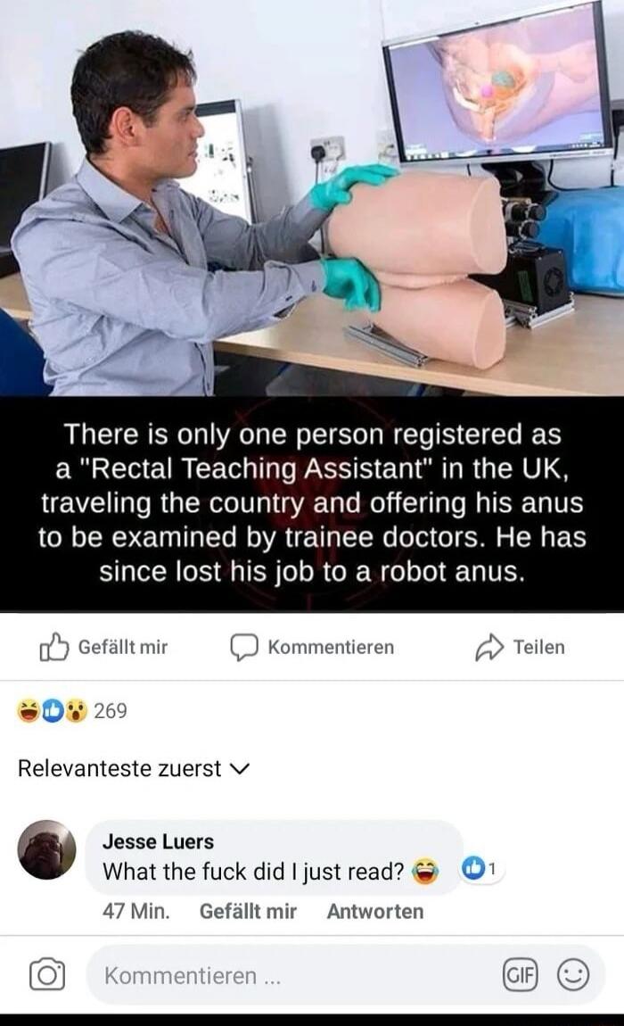Click Jesse Luers profile picture

[x=46, y=849]
